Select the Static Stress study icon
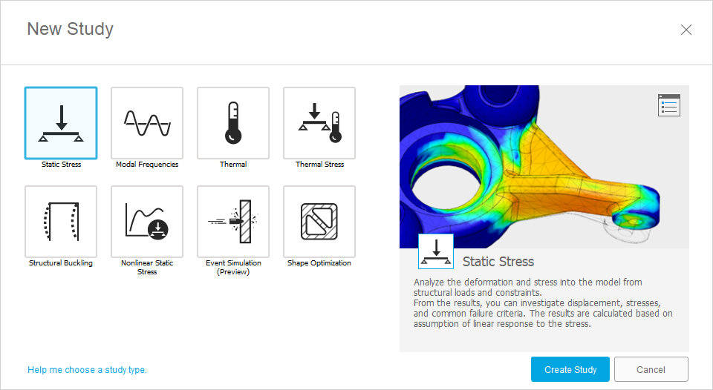This screenshot has width=713, height=390. point(61,123)
